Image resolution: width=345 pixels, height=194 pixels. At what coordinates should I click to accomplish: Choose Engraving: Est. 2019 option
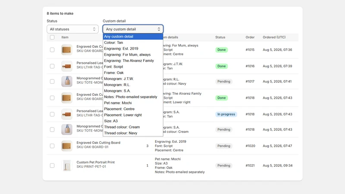pos(133,49)
